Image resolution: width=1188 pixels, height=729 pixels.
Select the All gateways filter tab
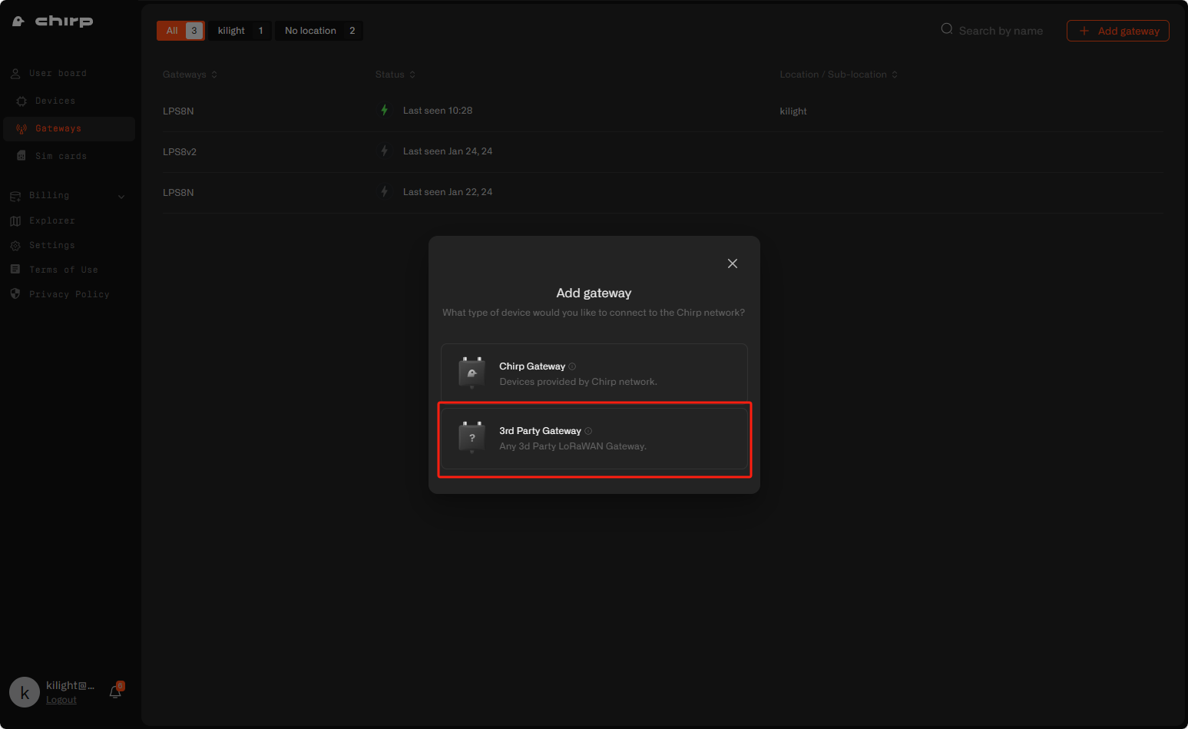180,31
